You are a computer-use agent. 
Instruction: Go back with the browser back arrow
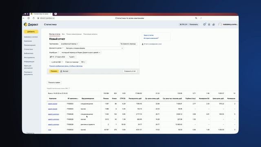(24, 18)
